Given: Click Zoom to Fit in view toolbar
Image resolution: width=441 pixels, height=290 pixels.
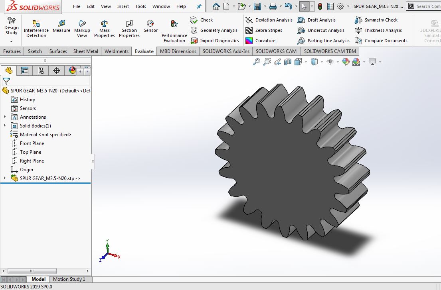Looking at the screenshot, I should tap(256, 62).
